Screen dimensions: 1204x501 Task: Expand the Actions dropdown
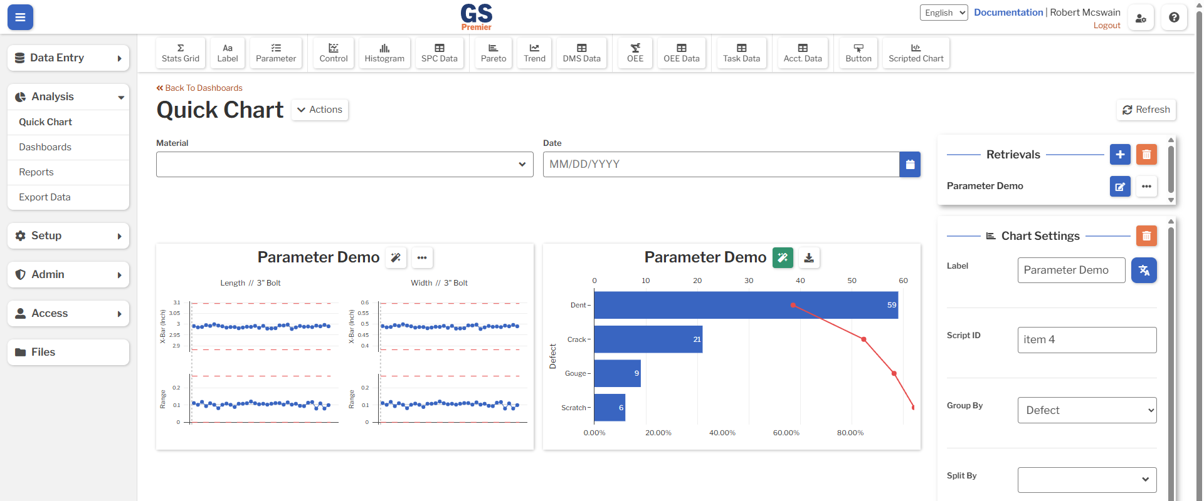click(320, 110)
